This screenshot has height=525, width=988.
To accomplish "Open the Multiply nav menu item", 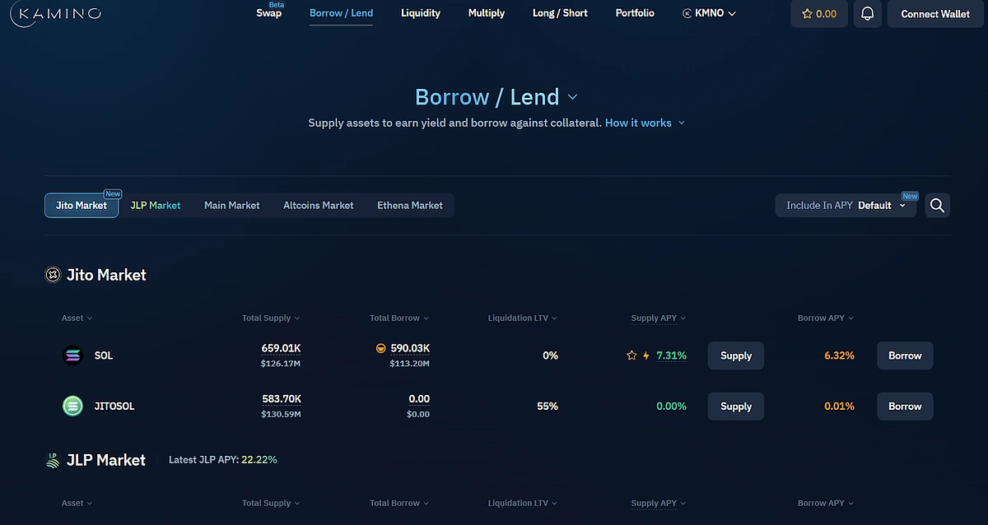I will click(486, 13).
